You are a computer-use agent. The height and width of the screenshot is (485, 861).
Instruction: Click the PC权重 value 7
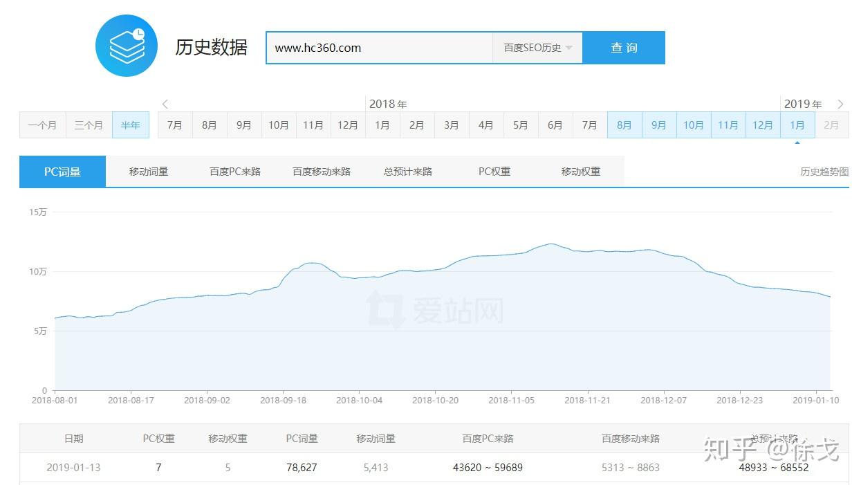pyautogui.click(x=158, y=468)
